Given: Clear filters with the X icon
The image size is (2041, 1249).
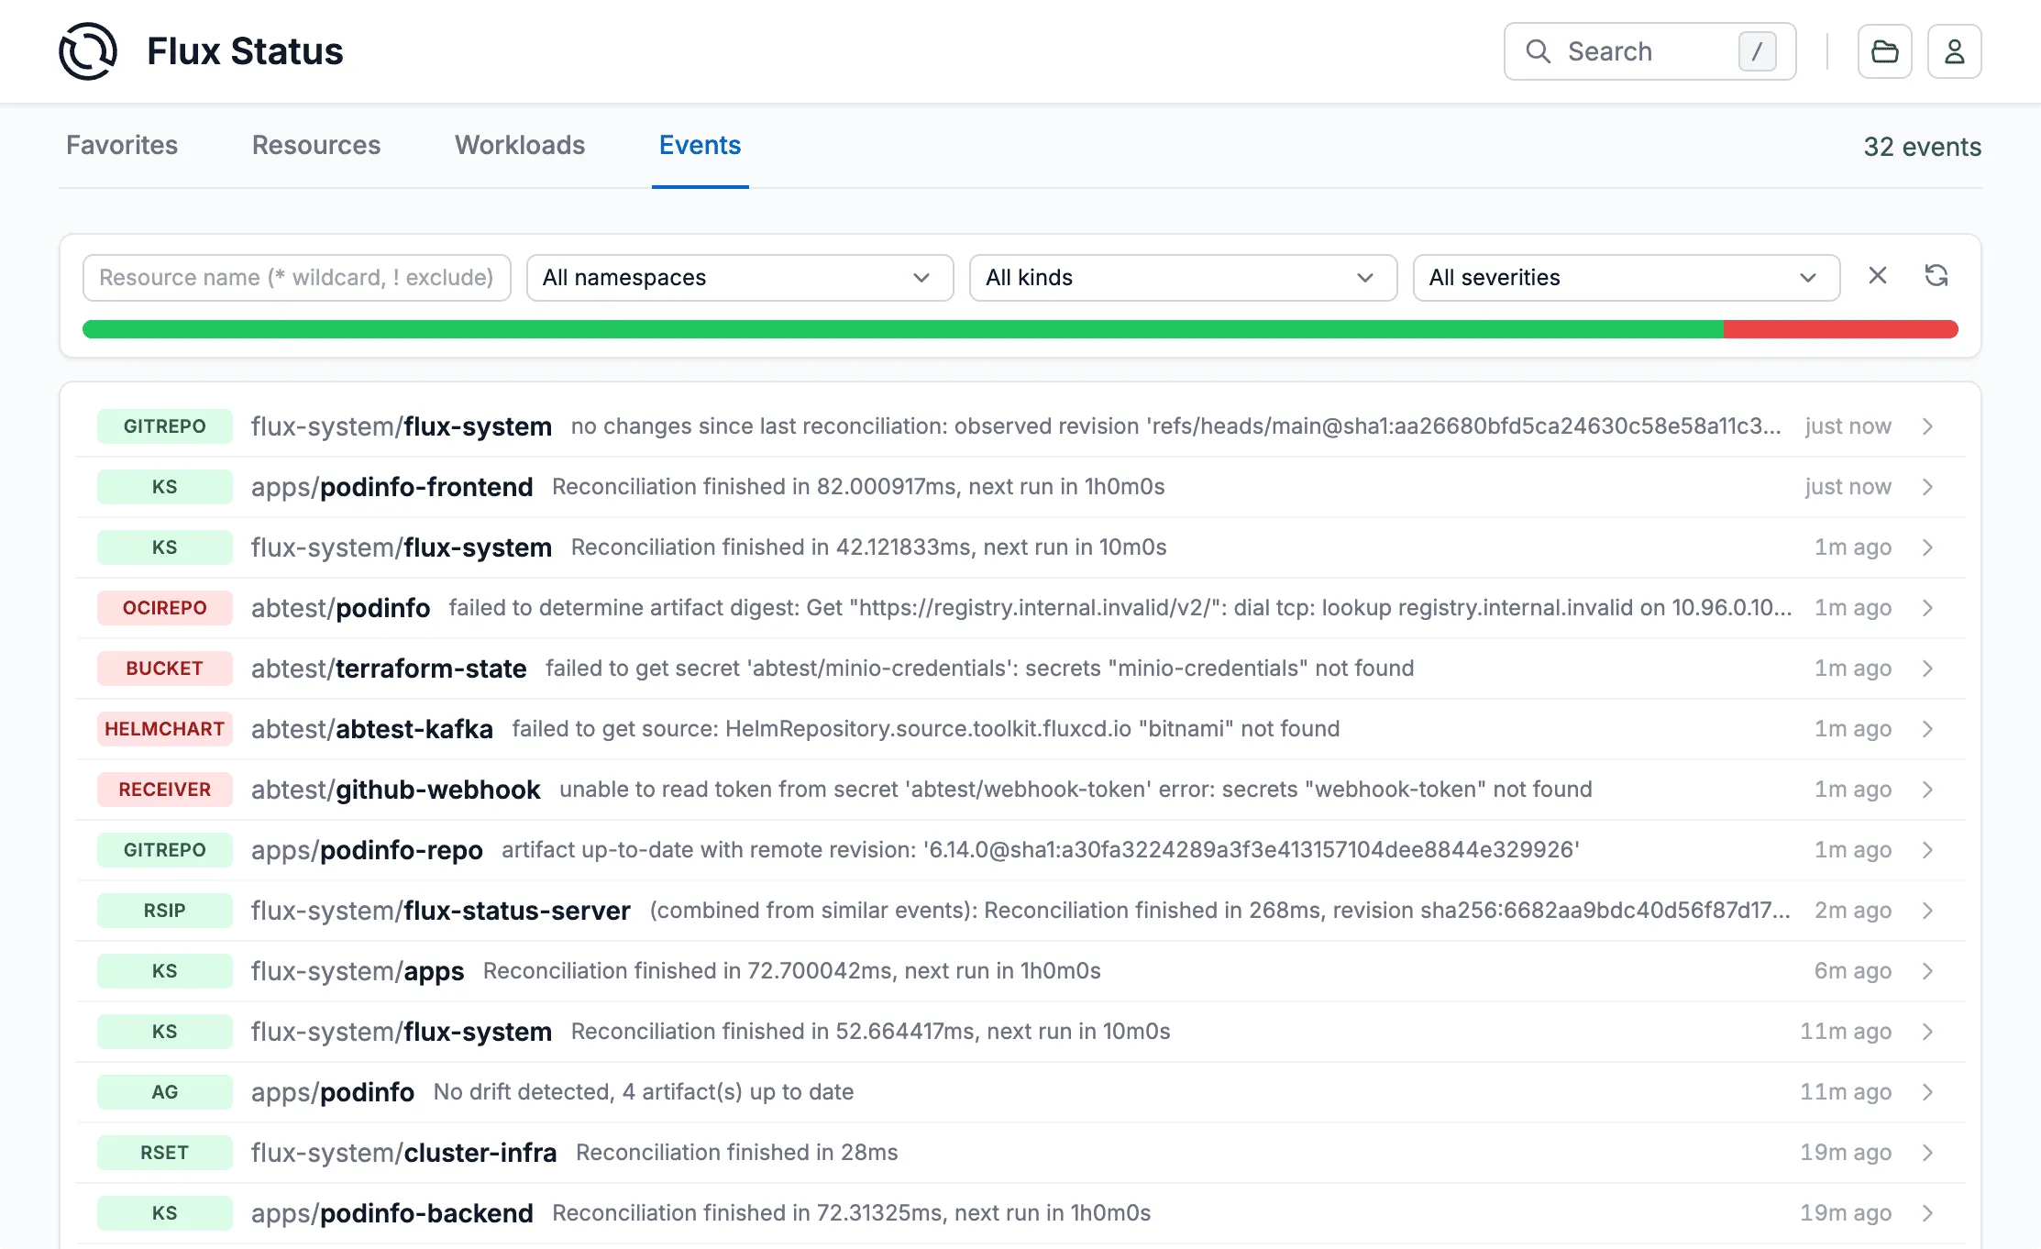Looking at the screenshot, I should coord(1877,276).
